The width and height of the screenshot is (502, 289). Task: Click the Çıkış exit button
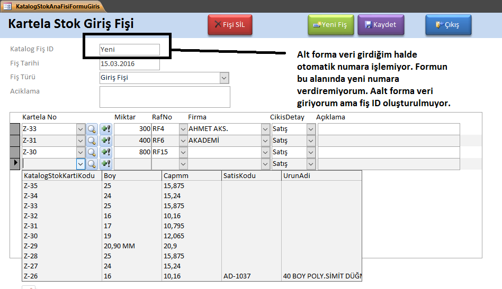pyautogui.click(x=448, y=25)
